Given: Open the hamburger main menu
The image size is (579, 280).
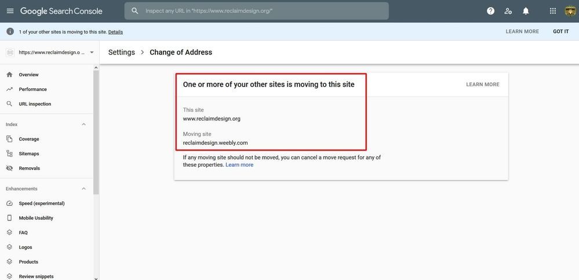Looking at the screenshot, I should 10,11.
